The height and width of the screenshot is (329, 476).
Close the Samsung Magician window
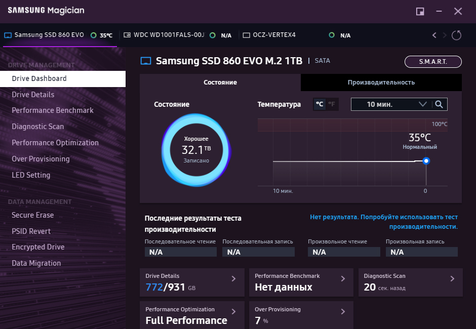tap(458, 12)
